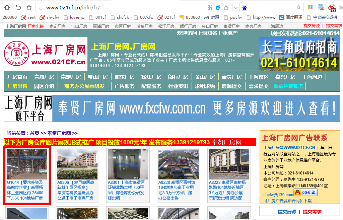The width and height of the screenshot is (343, 220).
Task: Open the 百度翻译 bookmark
Action: tap(291, 17)
